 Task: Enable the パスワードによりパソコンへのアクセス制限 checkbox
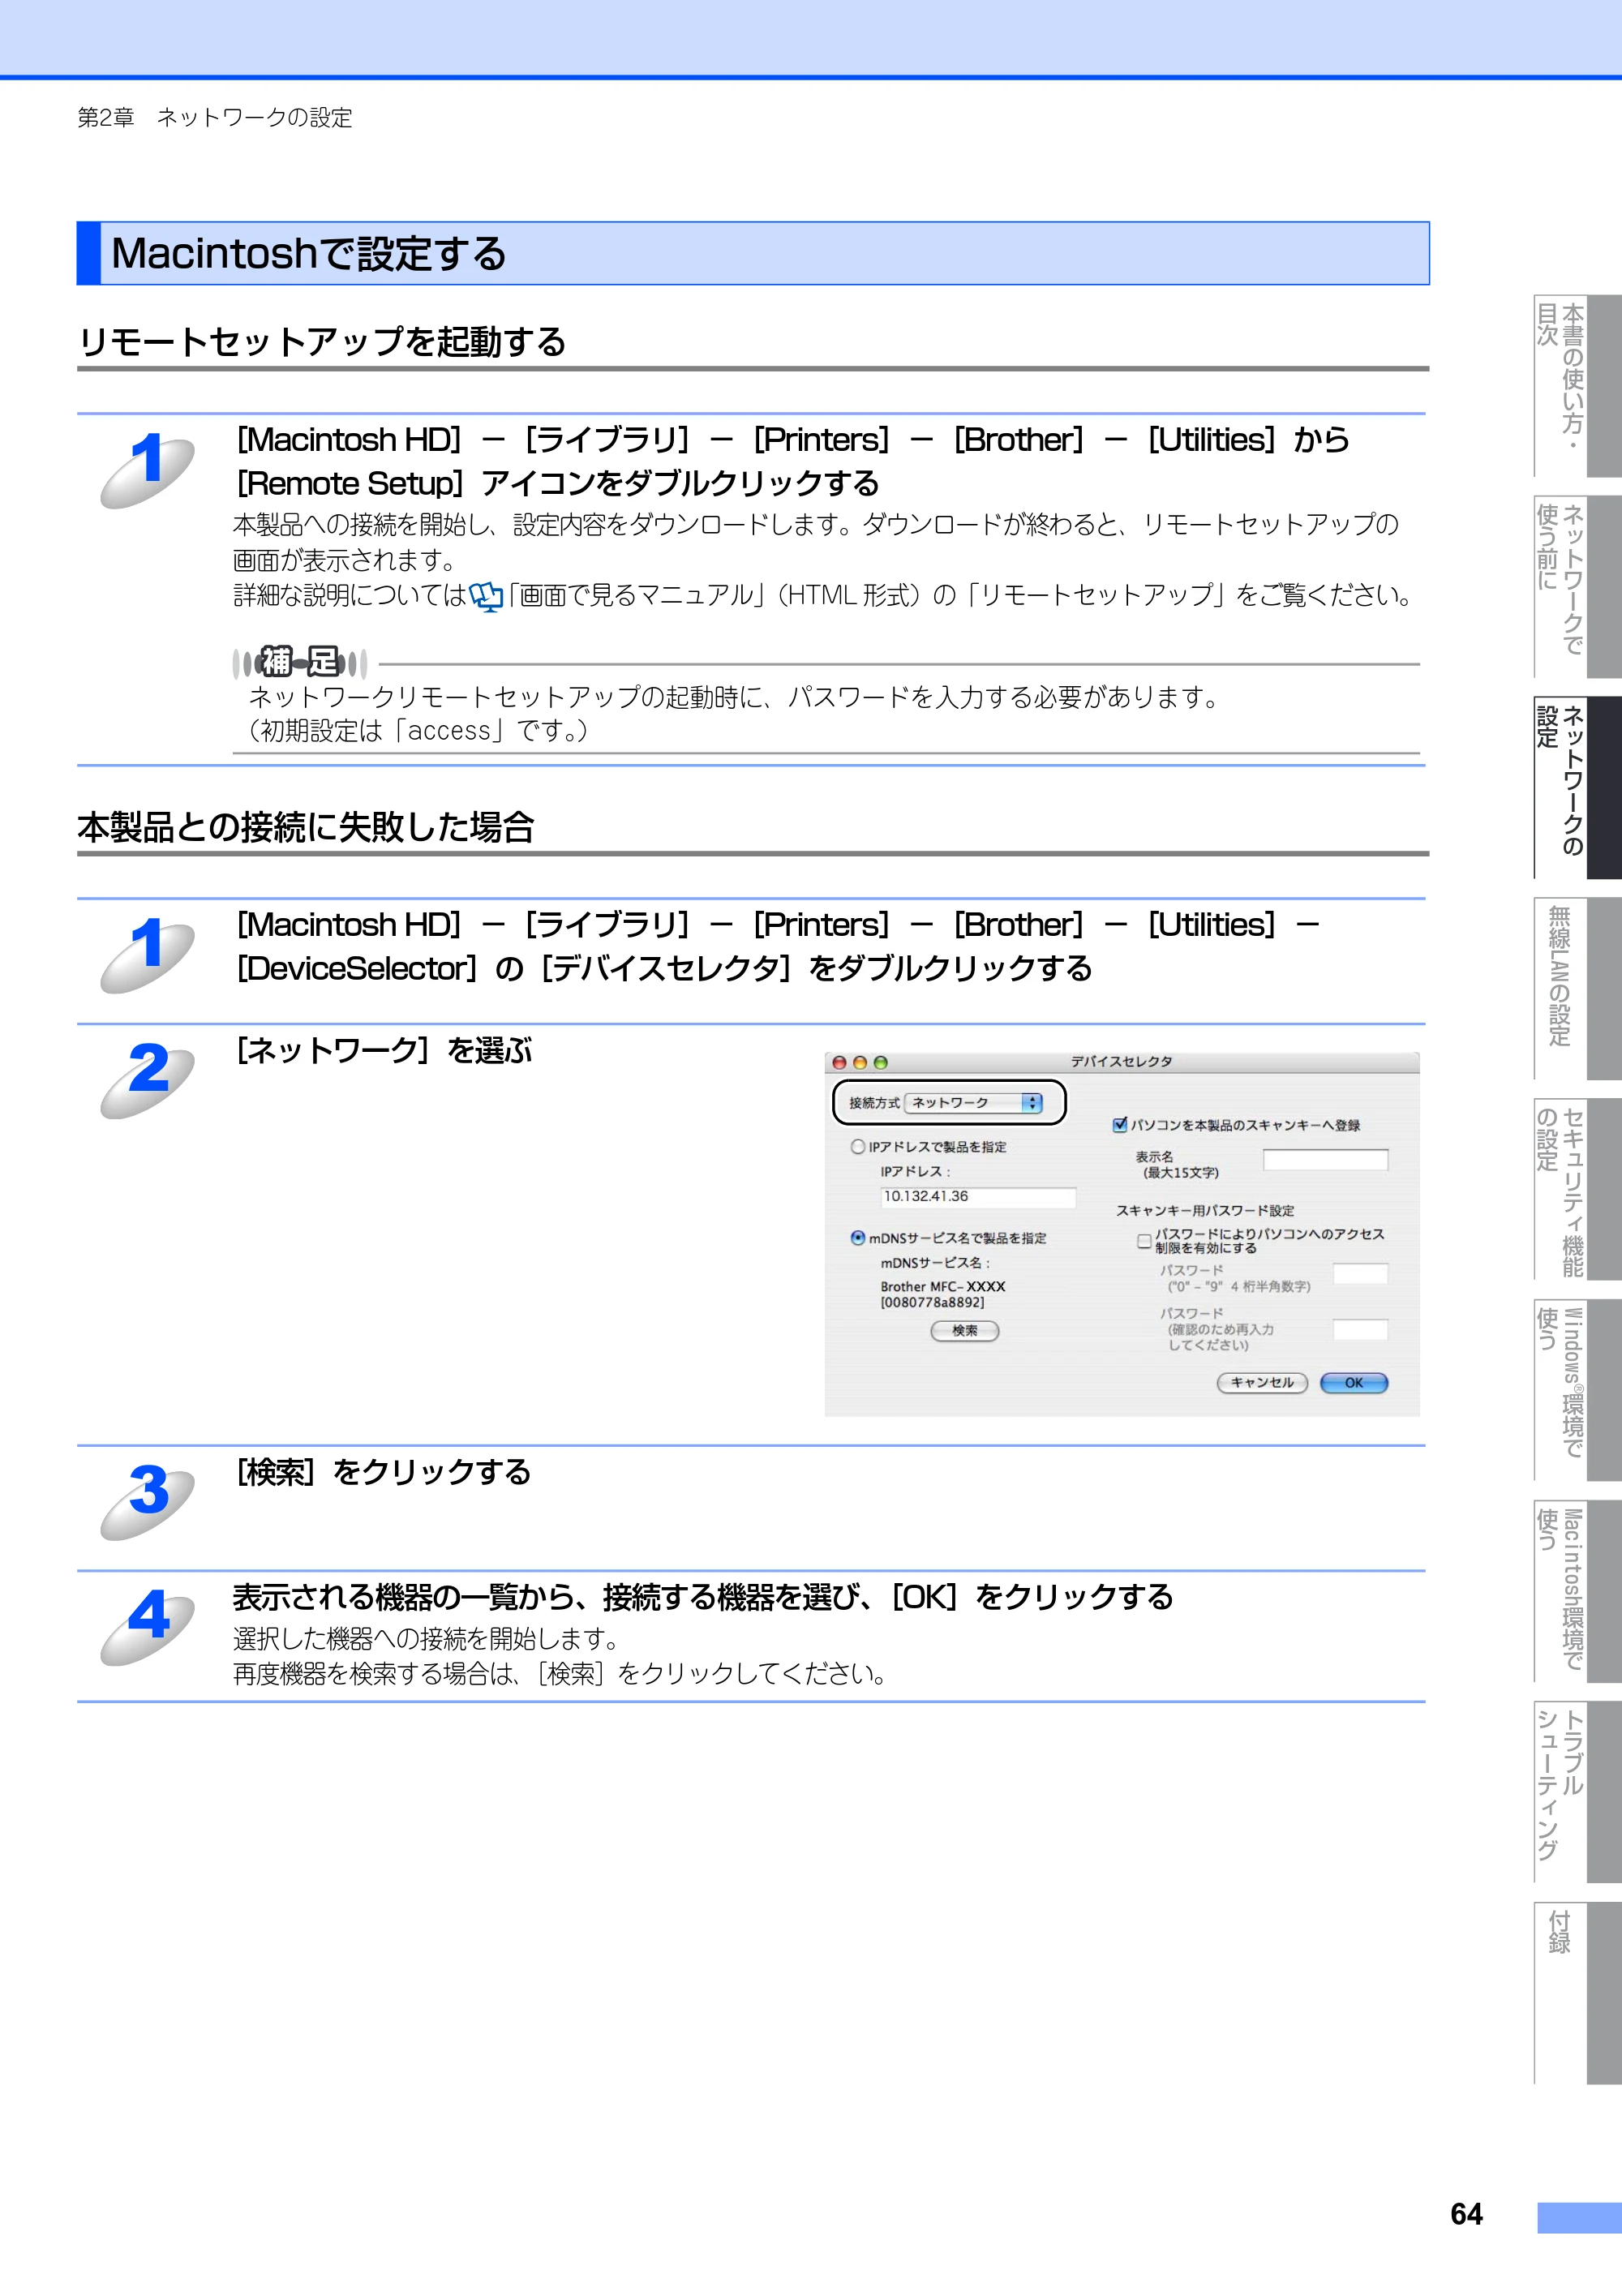[1143, 1240]
